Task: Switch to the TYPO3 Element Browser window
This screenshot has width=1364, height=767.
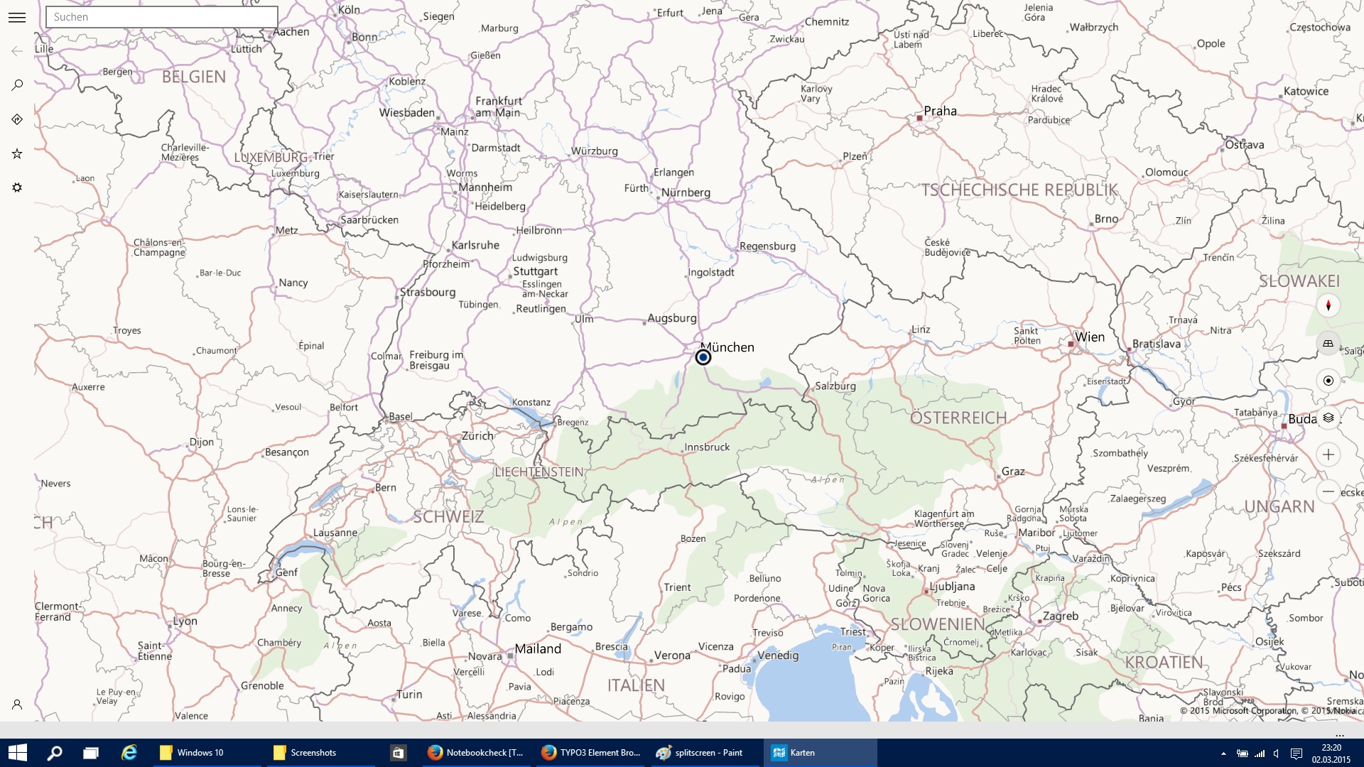Action: (x=590, y=753)
